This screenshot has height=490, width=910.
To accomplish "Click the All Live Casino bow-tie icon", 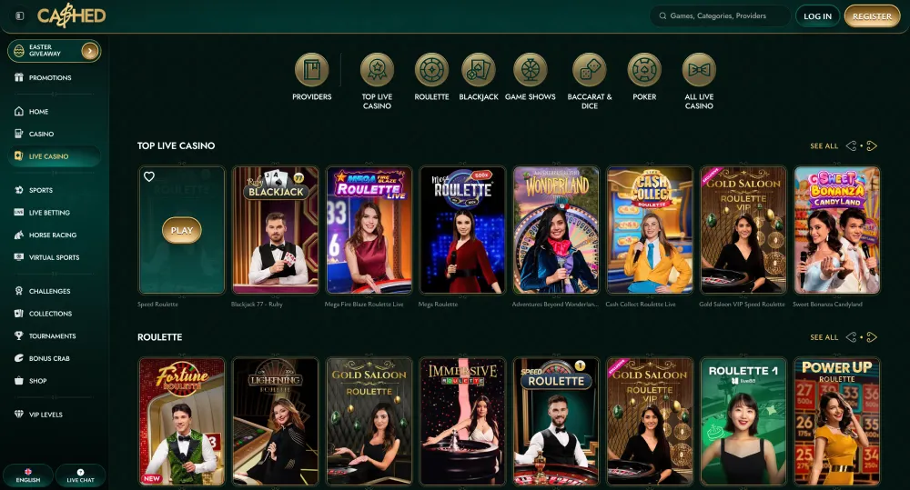I will pyautogui.click(x=699, y=70).
